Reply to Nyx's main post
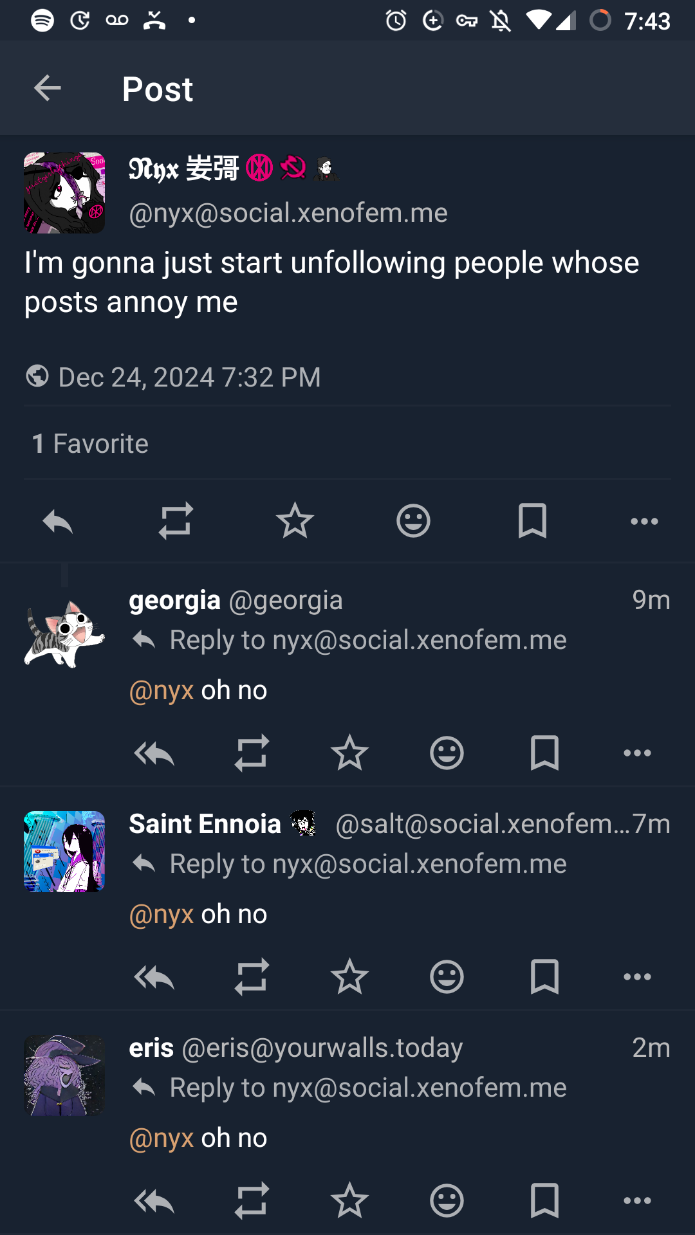 [x=57, y=521]
